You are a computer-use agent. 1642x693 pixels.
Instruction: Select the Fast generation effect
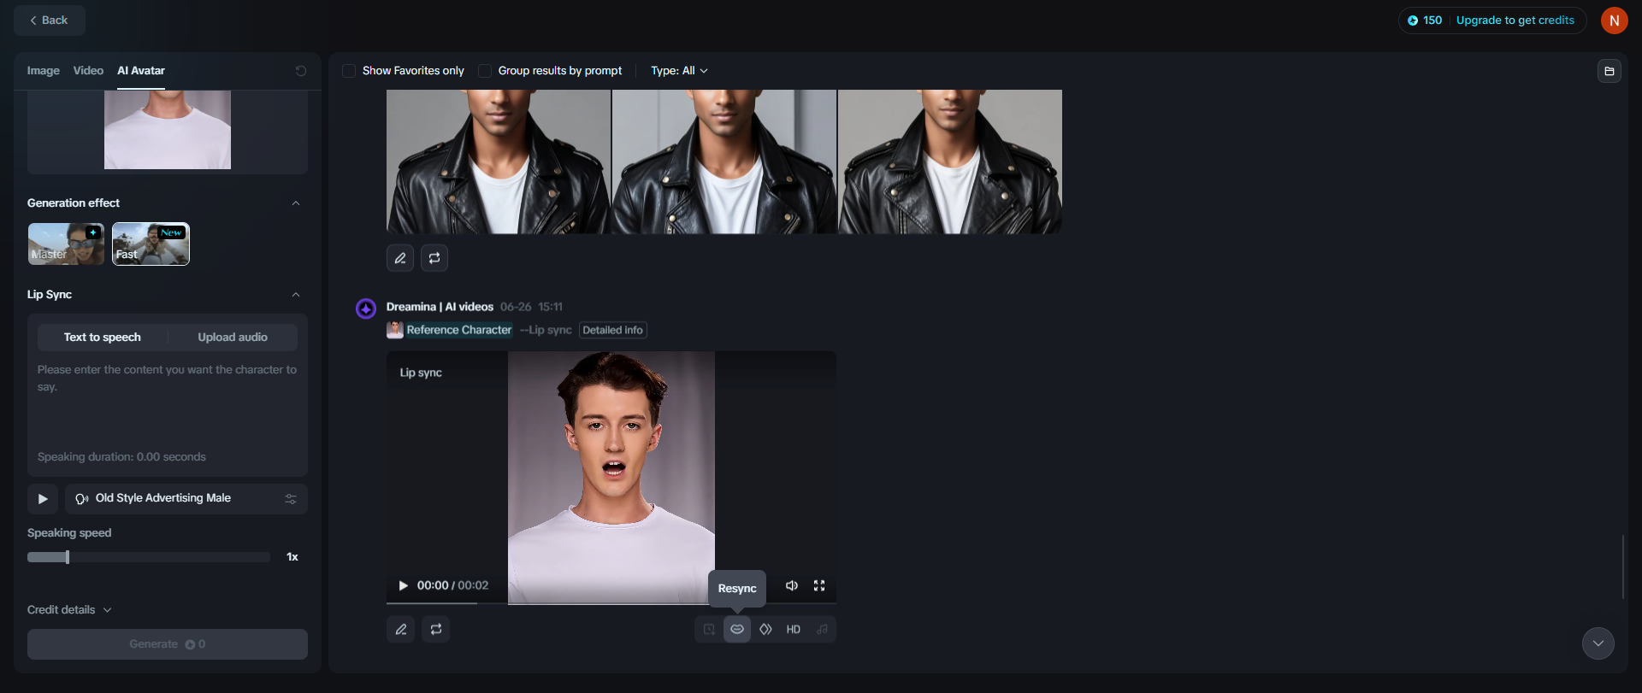(151, 244)
